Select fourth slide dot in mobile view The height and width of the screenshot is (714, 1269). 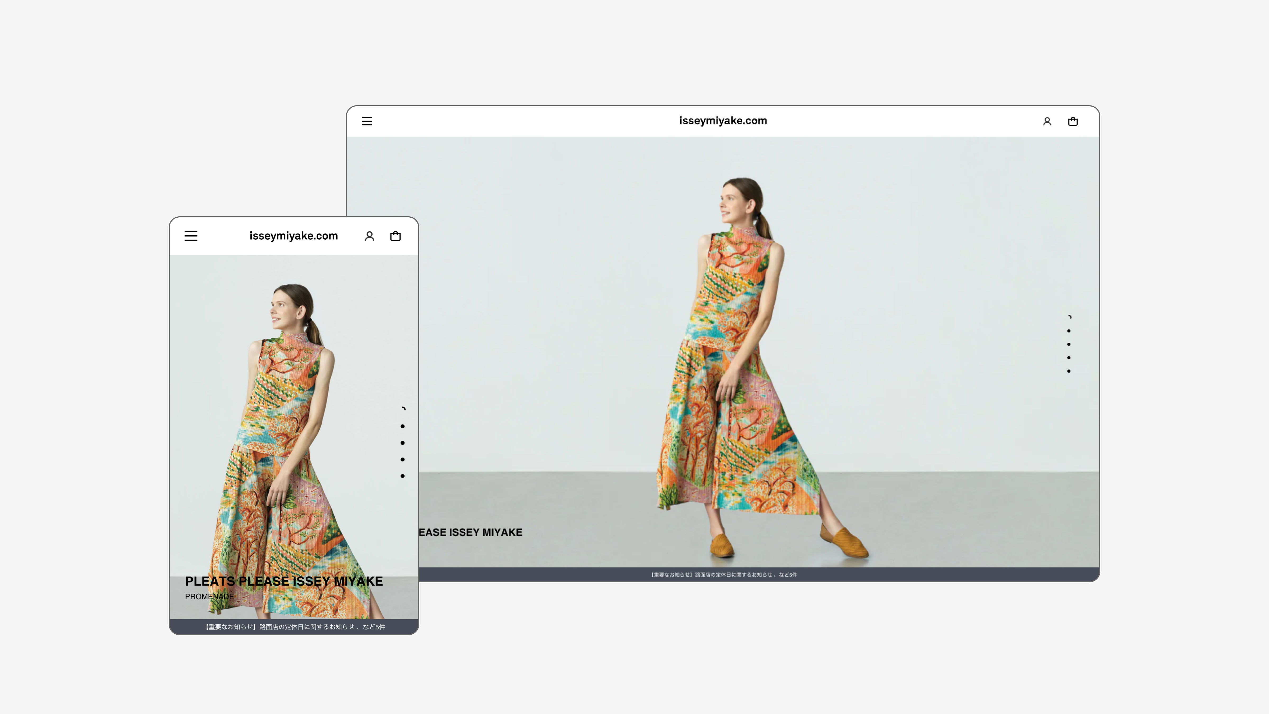402,459
